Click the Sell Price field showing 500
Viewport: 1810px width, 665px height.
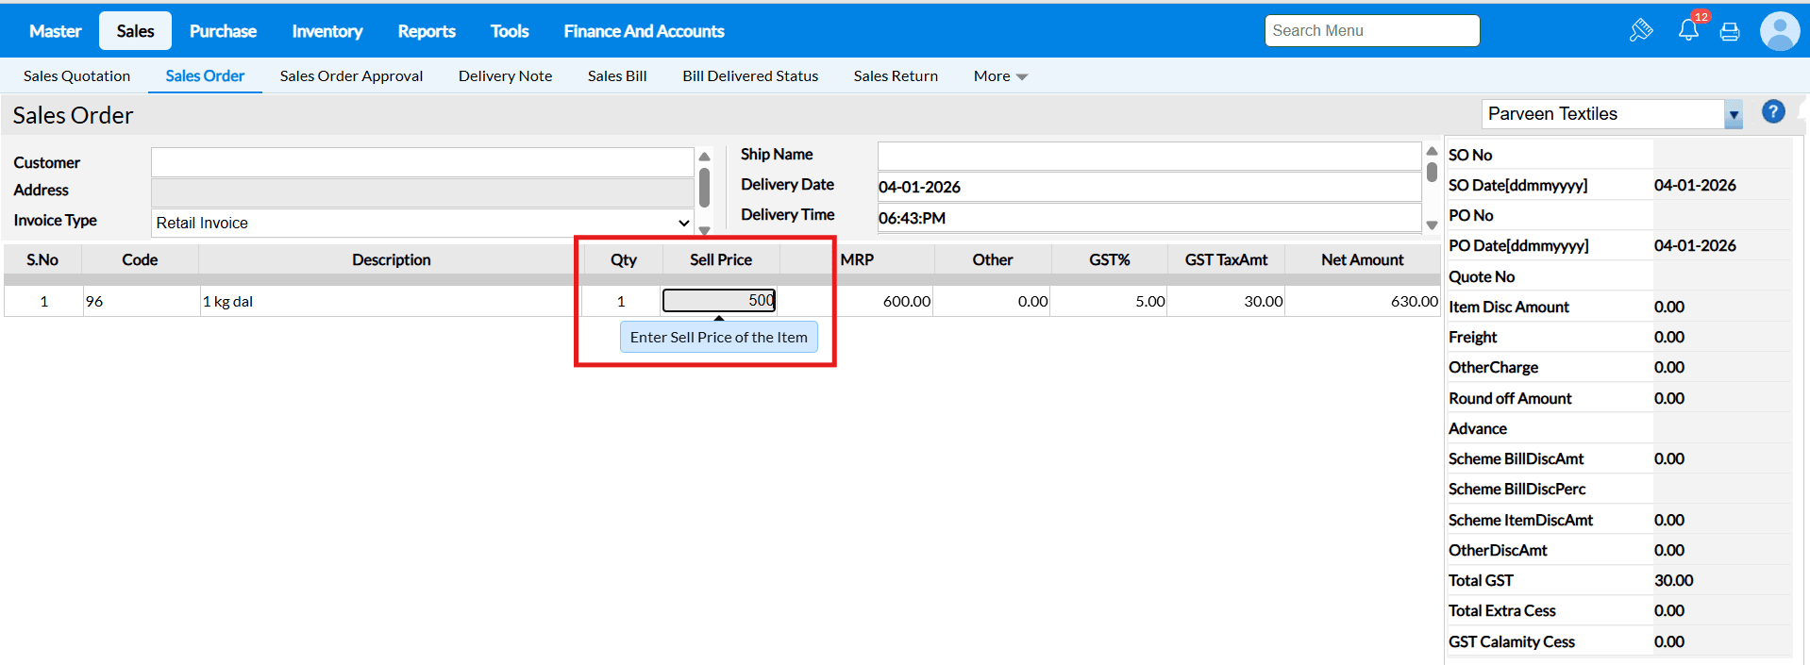tap(719, 301)
